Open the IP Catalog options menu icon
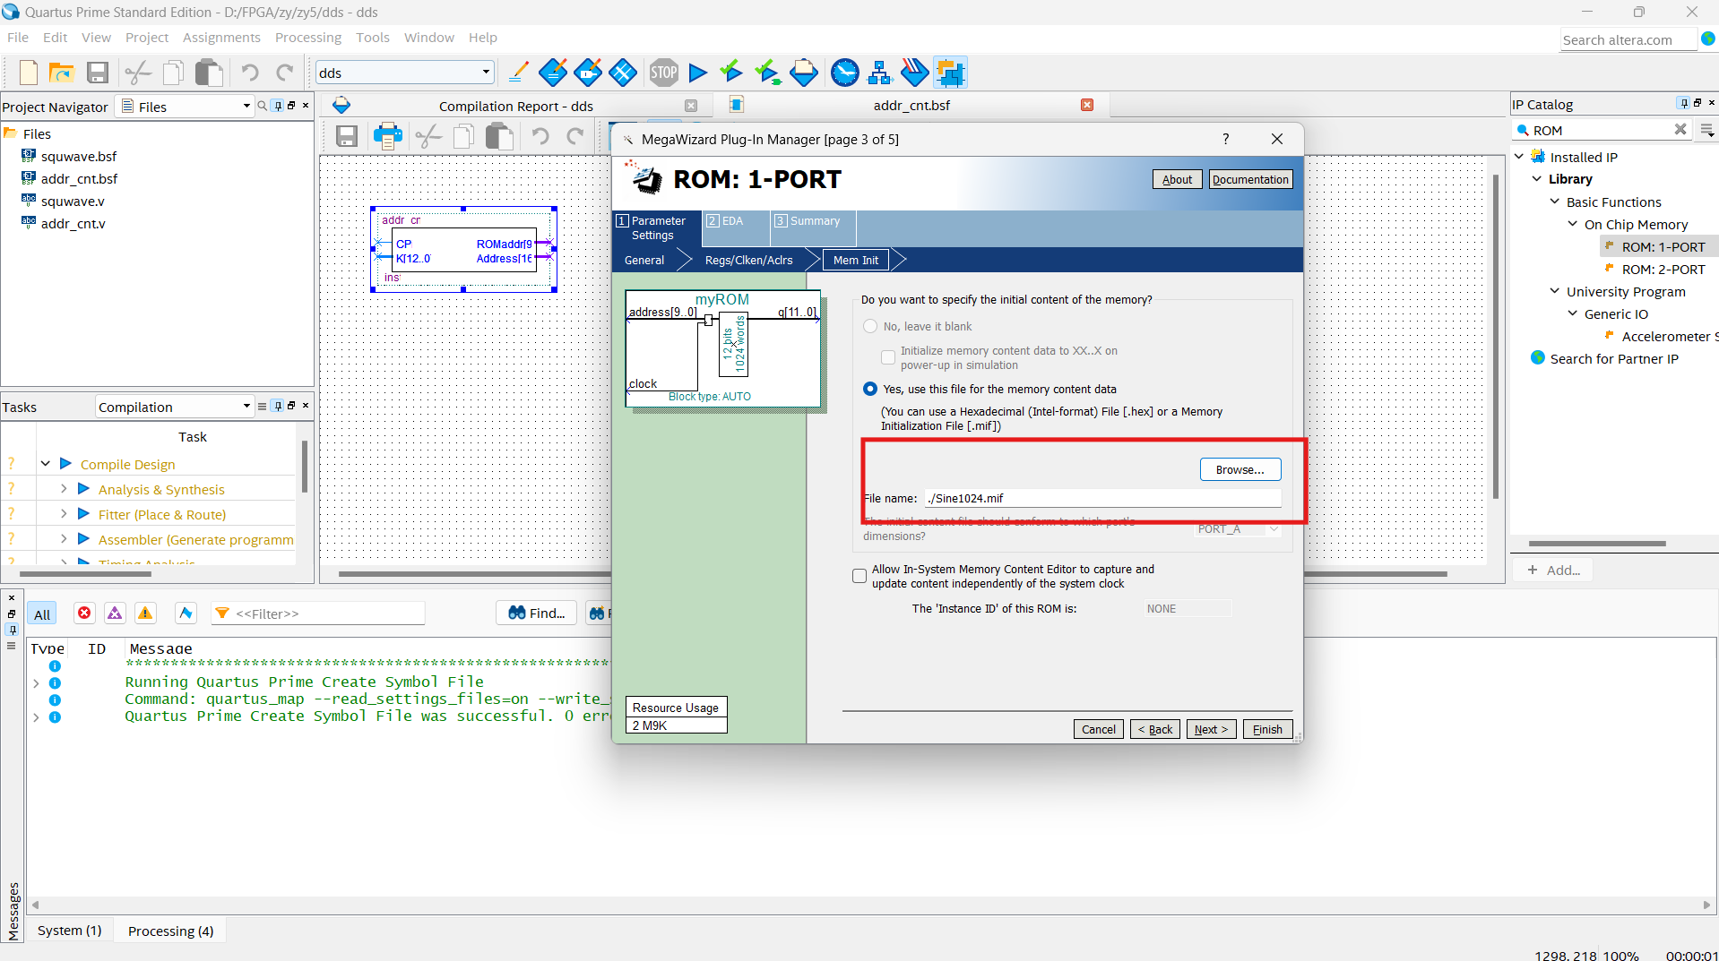Viewport: 1719px width, 961px height. pos(1707,130)
